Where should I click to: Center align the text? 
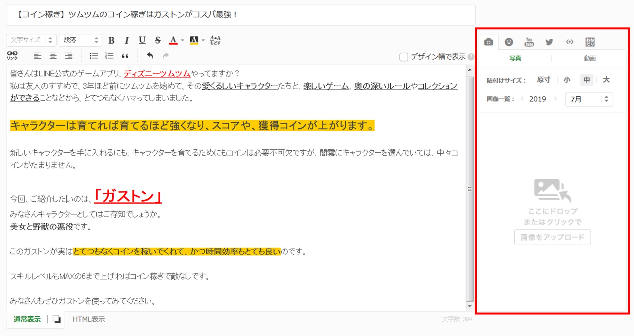pyautogui.click(x=53, y=56)
